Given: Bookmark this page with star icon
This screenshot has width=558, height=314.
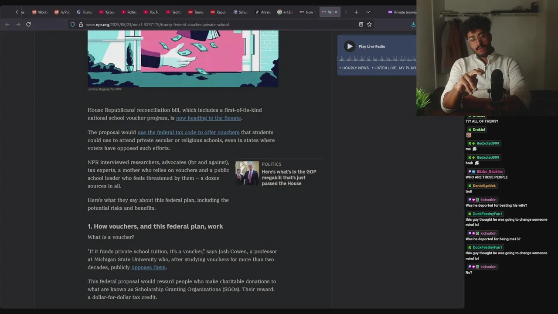Looking at the screenshot, I should click(369, 24).
